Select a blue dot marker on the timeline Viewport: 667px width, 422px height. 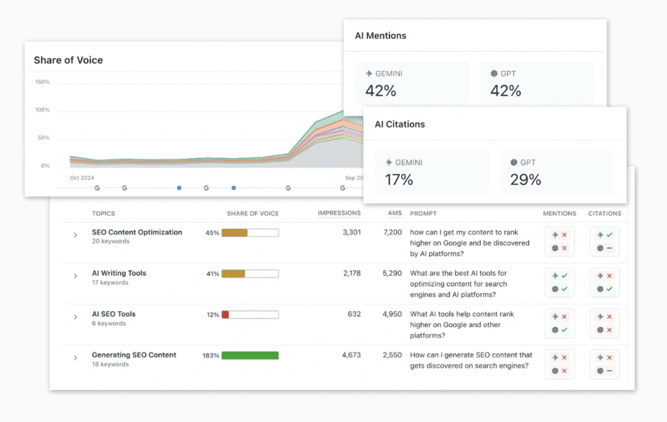pos(178,187)
